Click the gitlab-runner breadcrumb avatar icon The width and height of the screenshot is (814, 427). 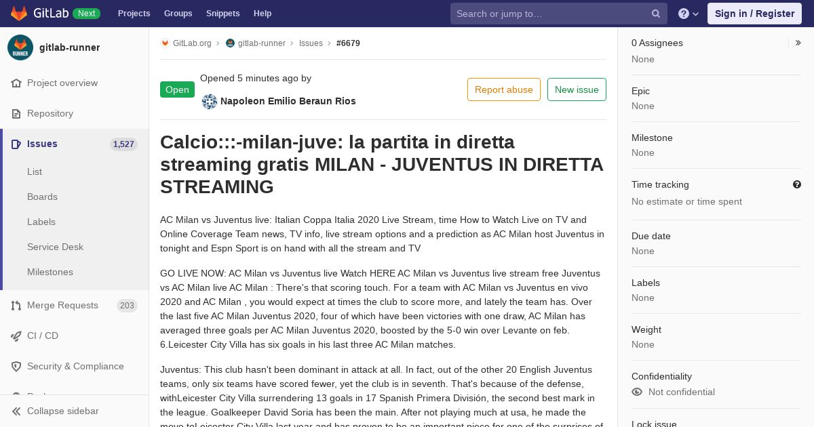(230, 43)
